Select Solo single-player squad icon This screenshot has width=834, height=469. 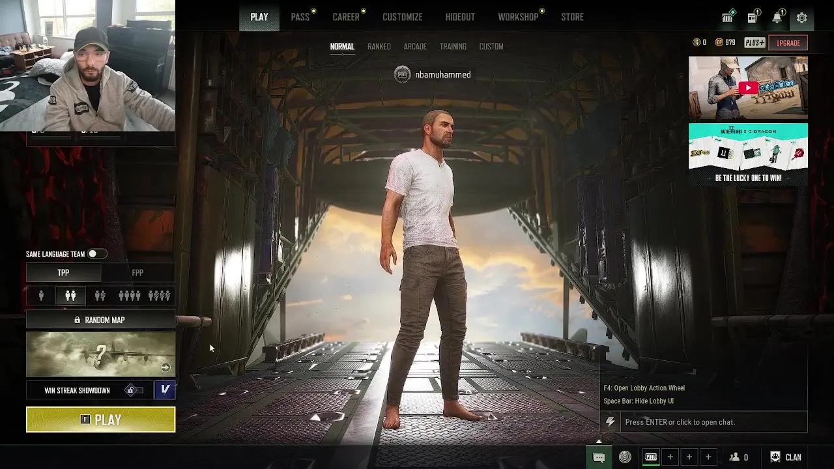(x=41, y=296)
